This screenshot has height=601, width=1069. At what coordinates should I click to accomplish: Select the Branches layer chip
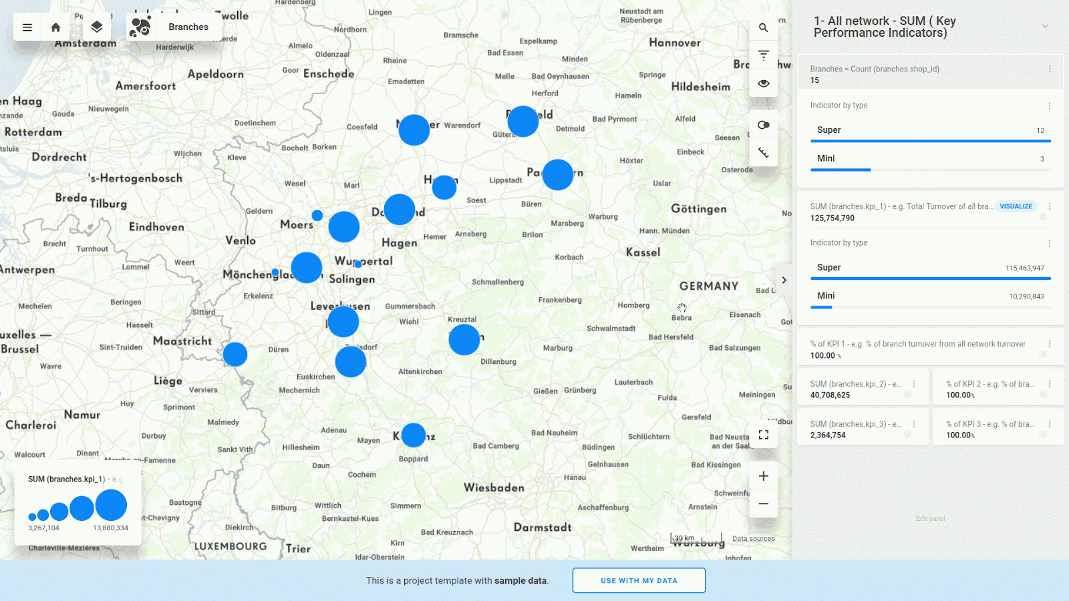click(x=169, y=27)
